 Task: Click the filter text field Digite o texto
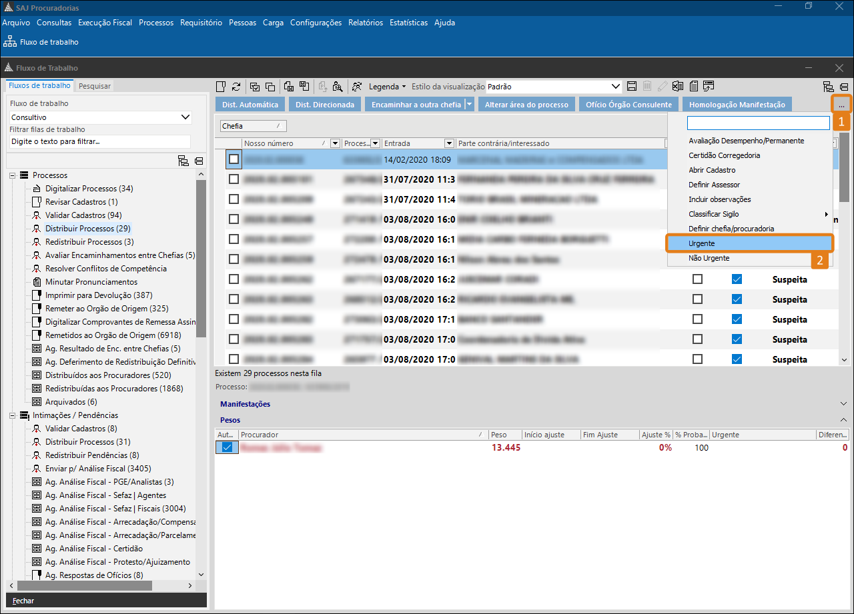(x=100, y=141)
